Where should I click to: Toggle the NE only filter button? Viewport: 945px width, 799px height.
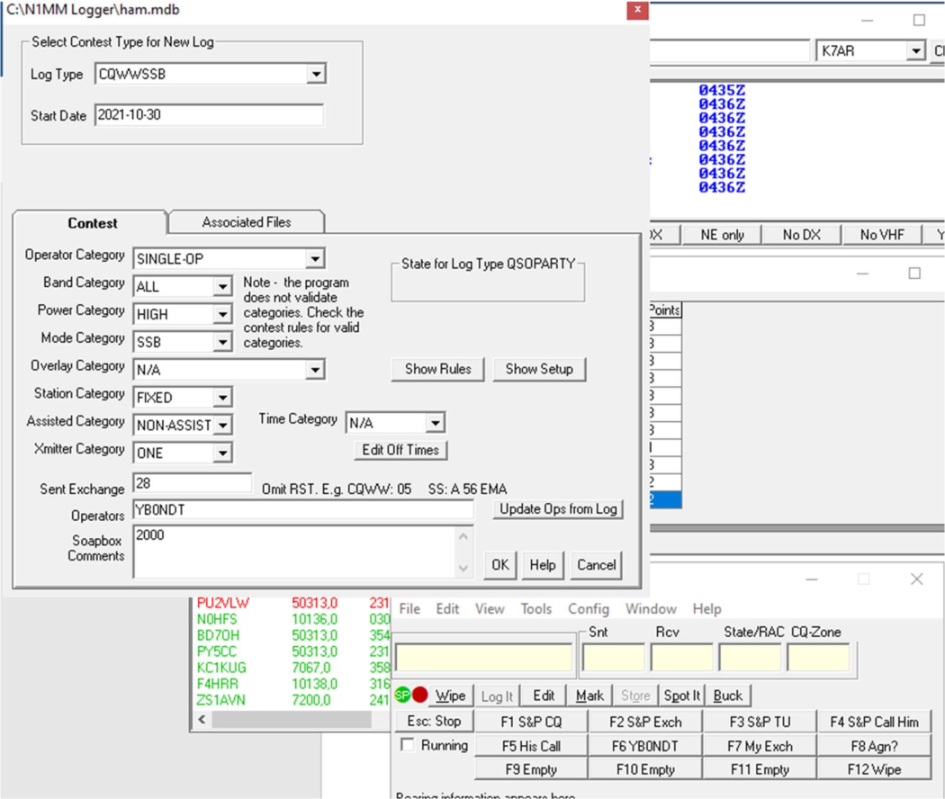click(722, 235)
